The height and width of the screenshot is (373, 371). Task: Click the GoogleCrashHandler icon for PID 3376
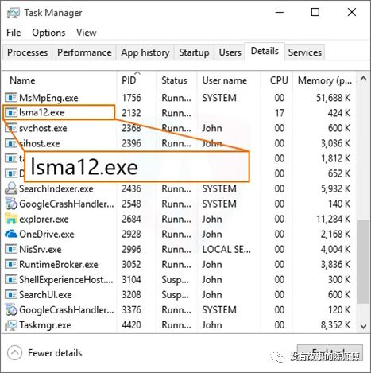point(11,309)
